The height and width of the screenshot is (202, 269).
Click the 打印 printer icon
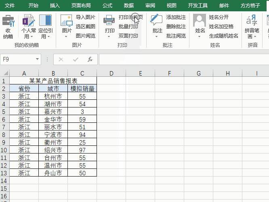(x=109, y=21)
